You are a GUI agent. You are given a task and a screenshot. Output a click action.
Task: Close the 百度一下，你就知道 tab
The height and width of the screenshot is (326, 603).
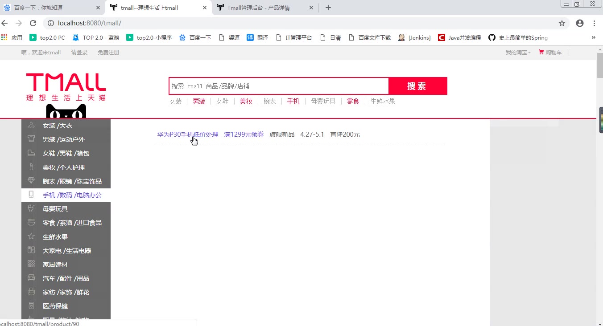point(98,8)
